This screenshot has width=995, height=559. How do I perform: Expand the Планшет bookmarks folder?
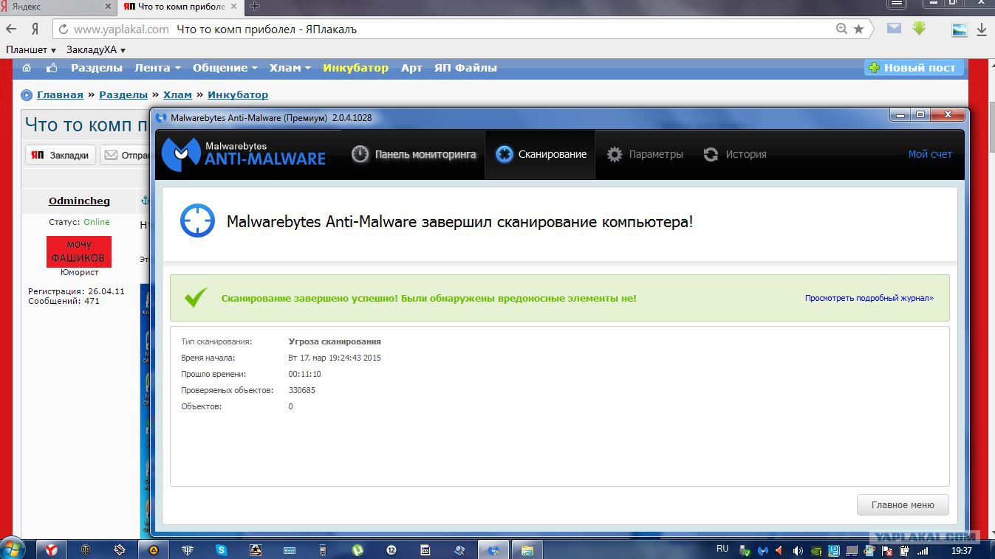[31, 49]
